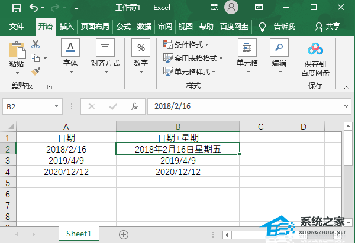Click cell B1 containing 日期+星期

[177, 137]
